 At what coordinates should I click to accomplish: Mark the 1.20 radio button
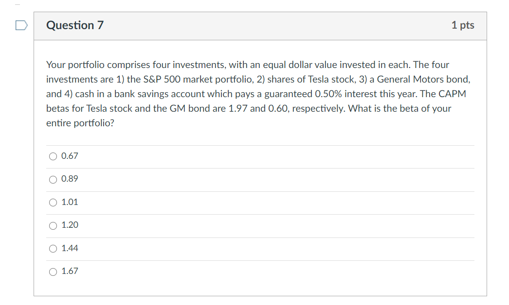click(x=53, y=225)
